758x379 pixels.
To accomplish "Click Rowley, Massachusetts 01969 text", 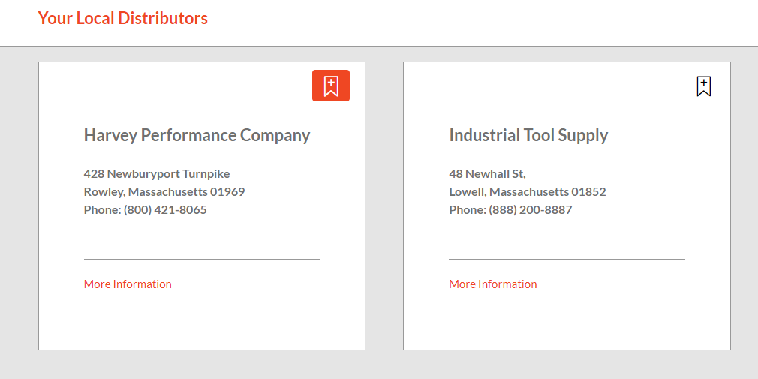I will point(164,192).
